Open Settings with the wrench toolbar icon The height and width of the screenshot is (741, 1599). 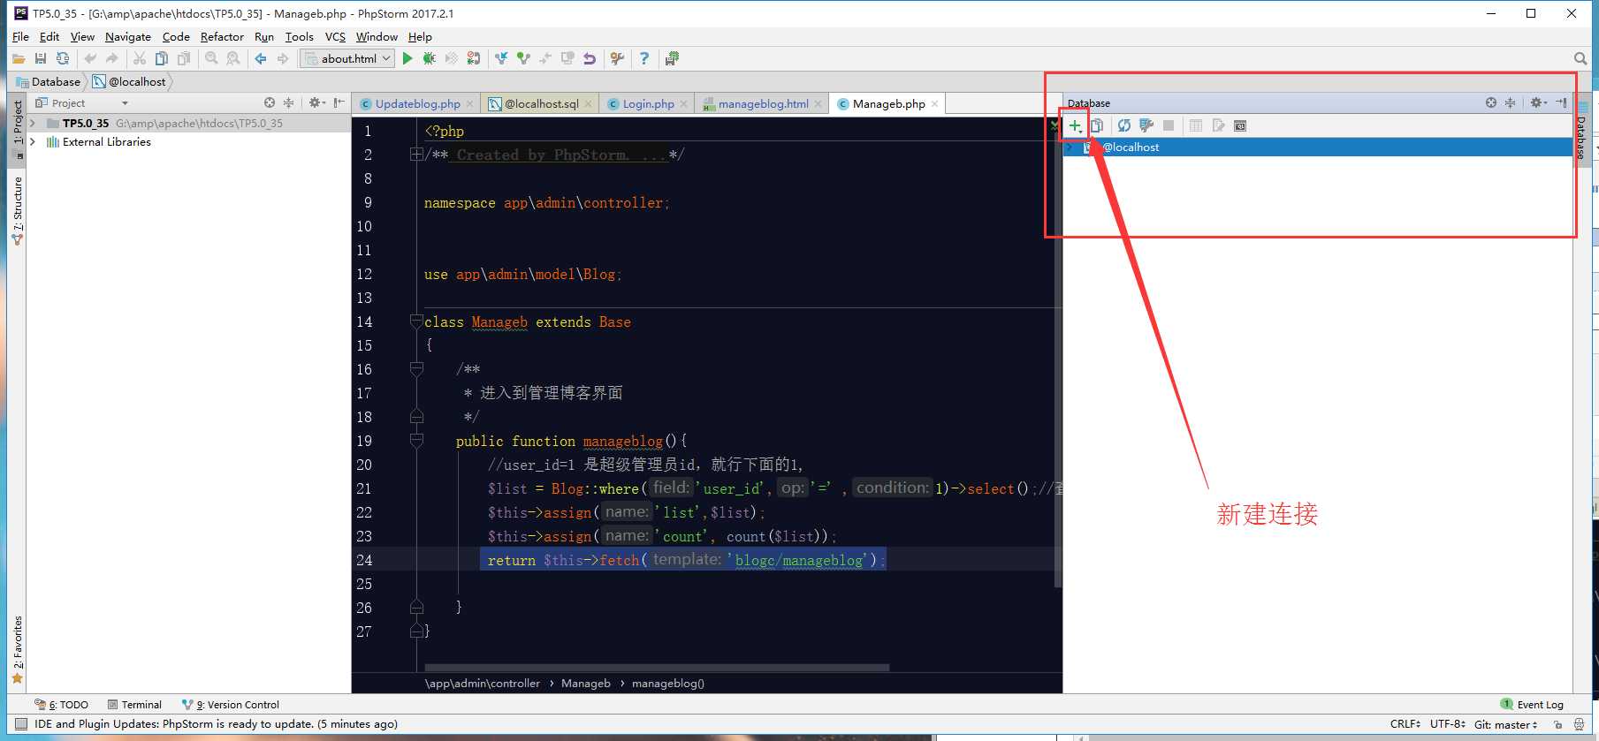click(617, 58)
